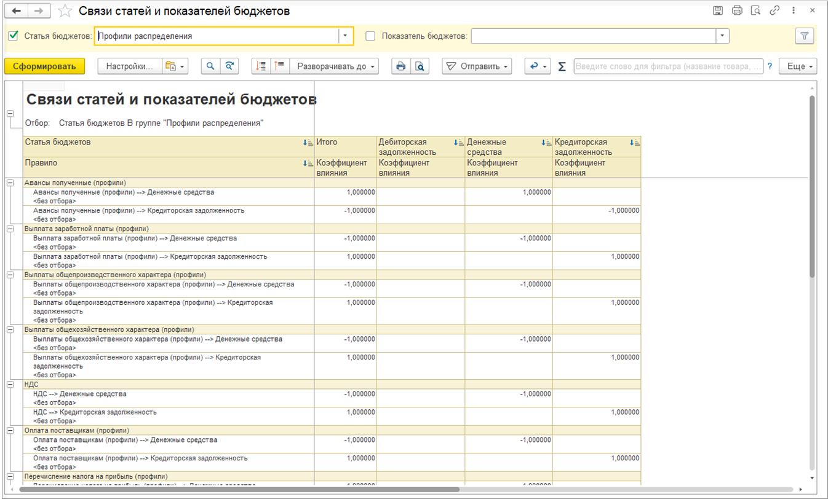Click the back navigation arrow
This screenshot has width=828, height=499.
coord(17,11)
